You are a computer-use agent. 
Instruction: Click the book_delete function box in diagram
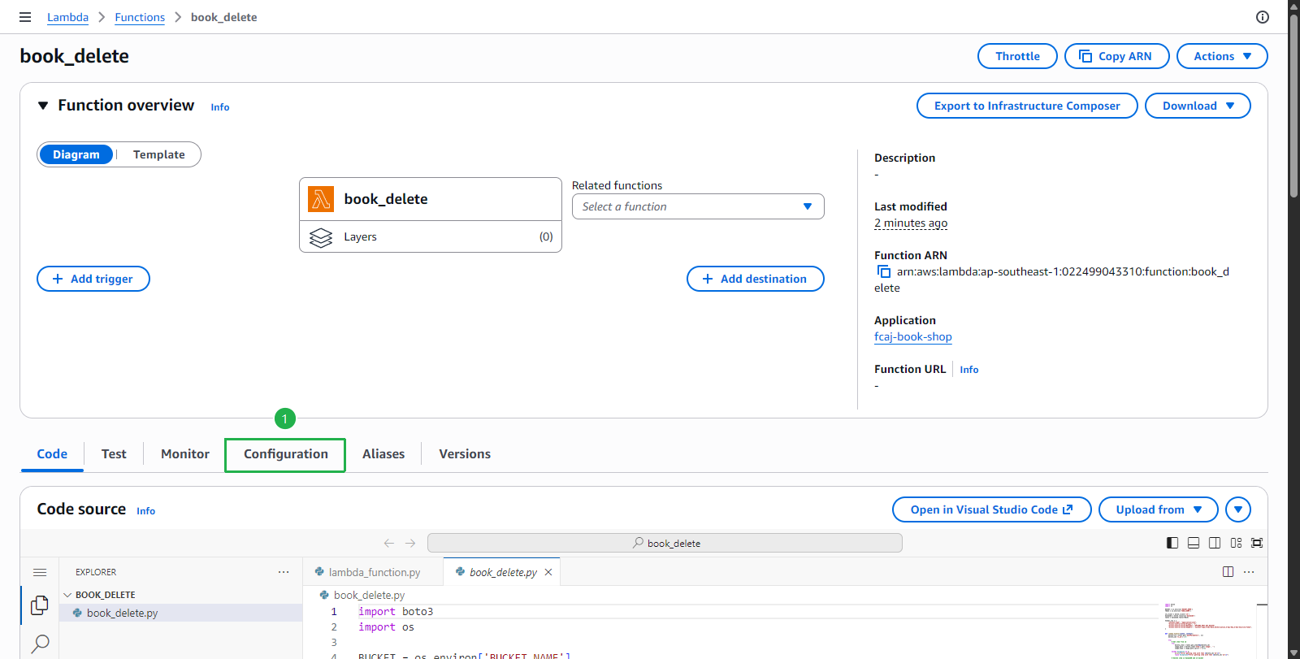pyautogui.click(x=431, y=199)
